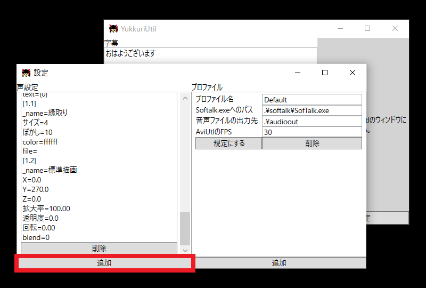Screen dimensions: 426x288
Task: Select the line color=ffffff
Action: (40, 142)
